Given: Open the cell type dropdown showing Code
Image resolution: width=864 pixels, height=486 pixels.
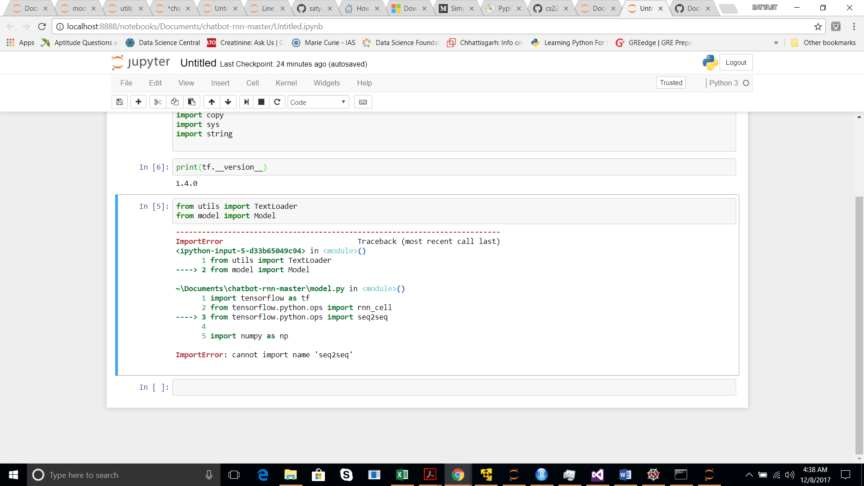Looking at the screenshot, I should tap(318, 102).
